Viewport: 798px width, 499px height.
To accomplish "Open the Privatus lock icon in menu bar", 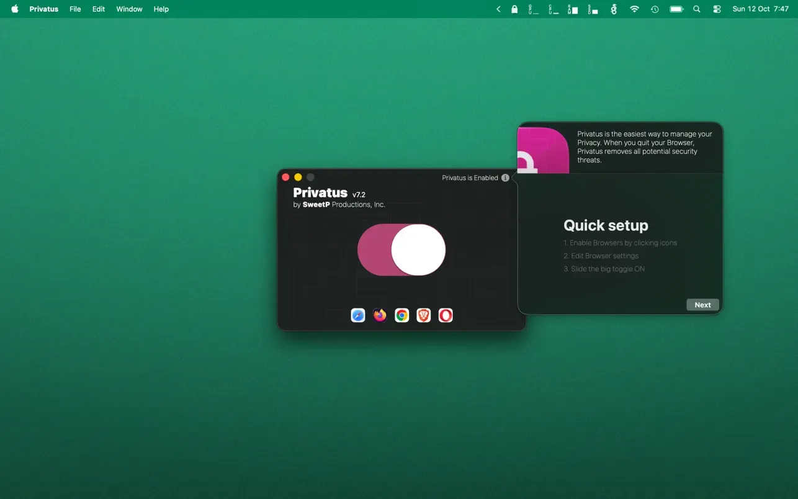I will [514, 9].
